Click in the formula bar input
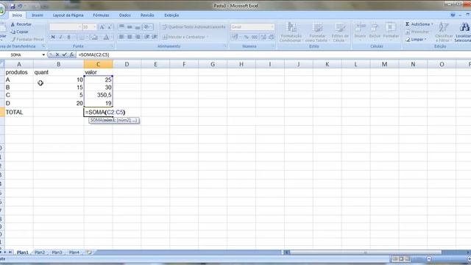This screenshot has width=471, height=265. click(x=273, y=54)
